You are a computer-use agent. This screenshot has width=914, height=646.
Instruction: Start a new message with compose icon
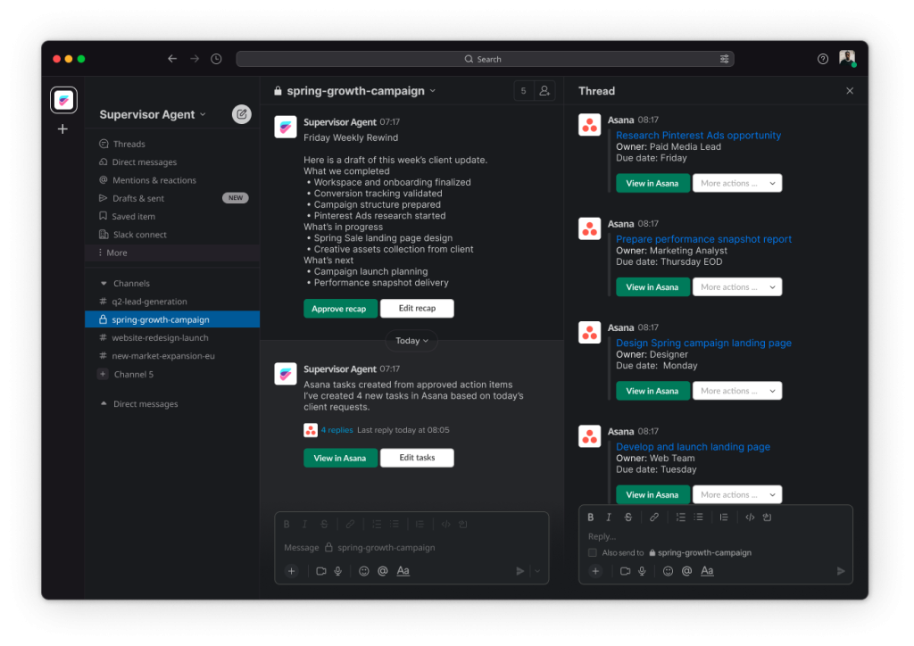[x=241, y=114]
